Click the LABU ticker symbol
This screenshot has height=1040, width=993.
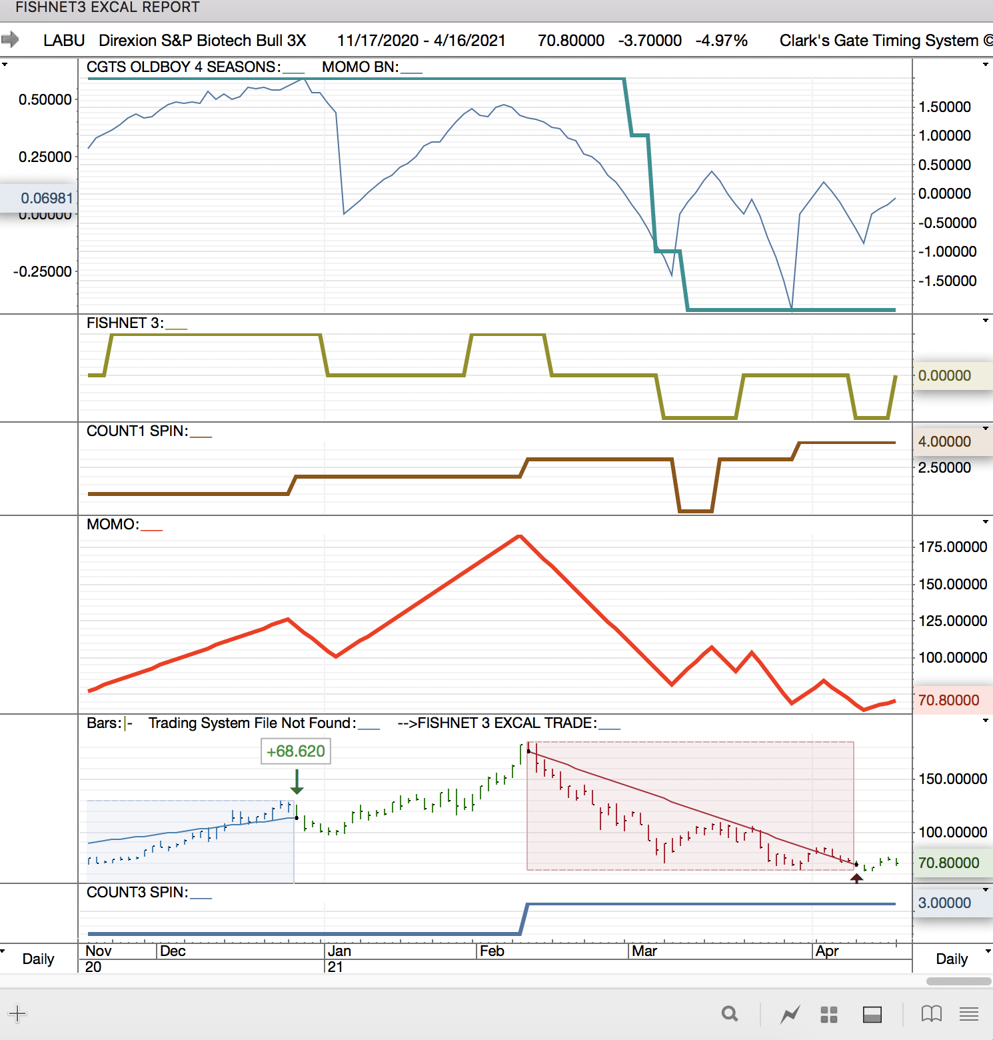pos(64,41)
